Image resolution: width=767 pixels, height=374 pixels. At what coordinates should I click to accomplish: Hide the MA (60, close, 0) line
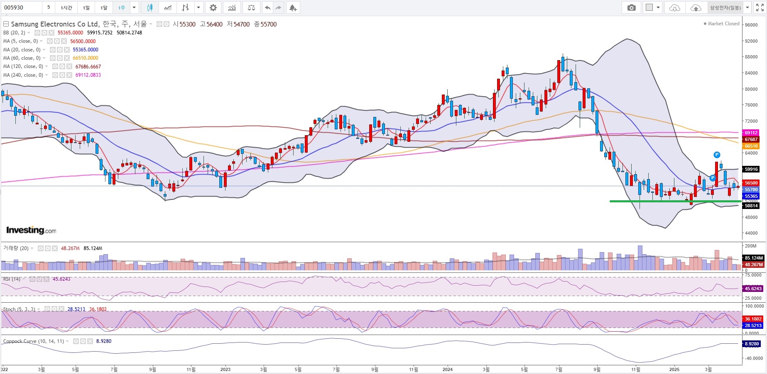click(x=52, y=58)
